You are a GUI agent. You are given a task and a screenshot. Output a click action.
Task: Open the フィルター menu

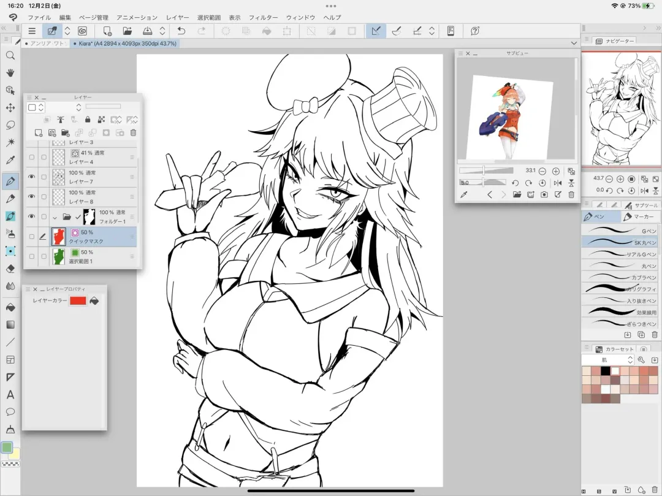(264, 18)
